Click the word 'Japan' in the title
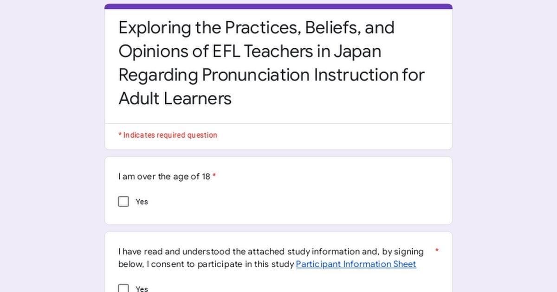The height and width of the screenshot is (292, 557). 357,51
